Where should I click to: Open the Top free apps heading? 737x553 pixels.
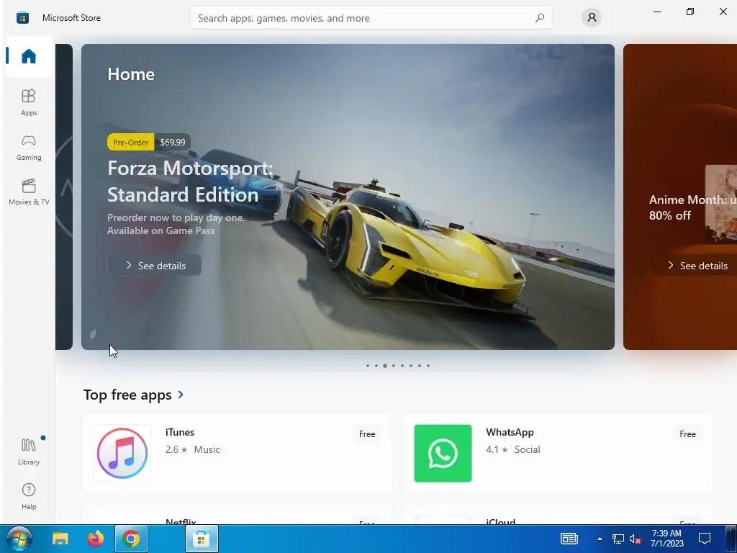(x=127, y=395)
